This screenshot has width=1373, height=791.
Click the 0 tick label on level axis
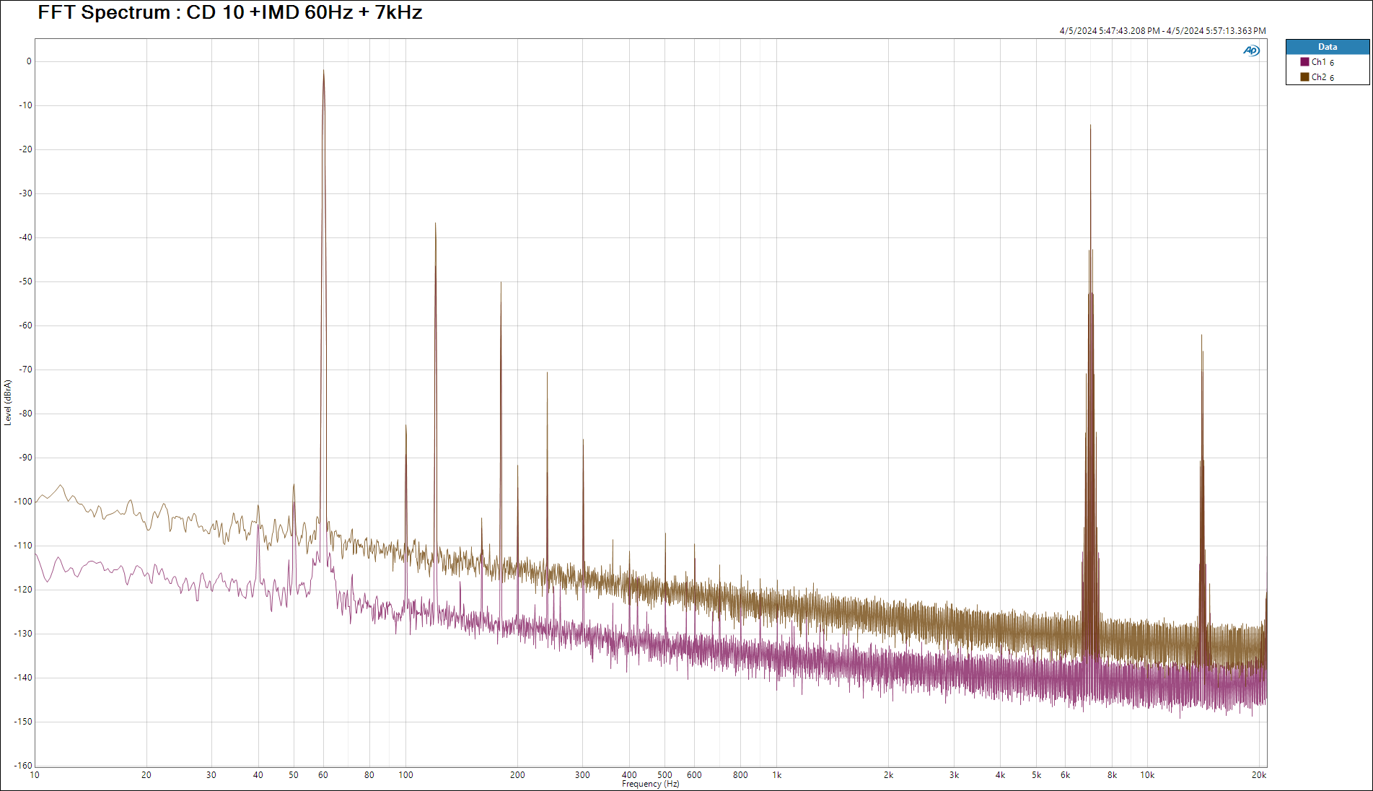click(29, 61)
